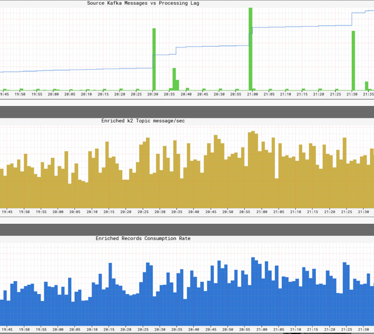This screenshot has height=334, width=374.
Task: Click the tallest green spike at 21:00
Action: tap(251, 49)
